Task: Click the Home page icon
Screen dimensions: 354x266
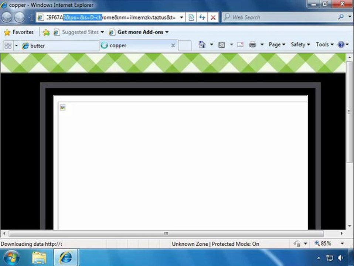Action: coord(202,45)
